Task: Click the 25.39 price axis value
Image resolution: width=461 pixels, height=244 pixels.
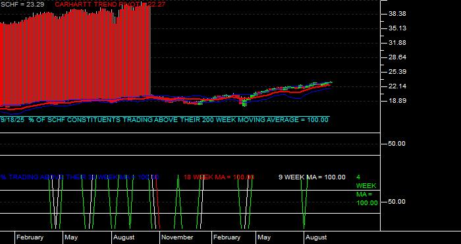Action: [397, 72]
